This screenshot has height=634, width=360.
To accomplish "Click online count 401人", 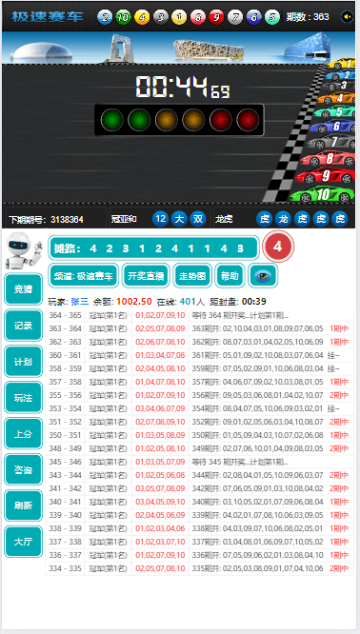I will (x=192, y=301).
